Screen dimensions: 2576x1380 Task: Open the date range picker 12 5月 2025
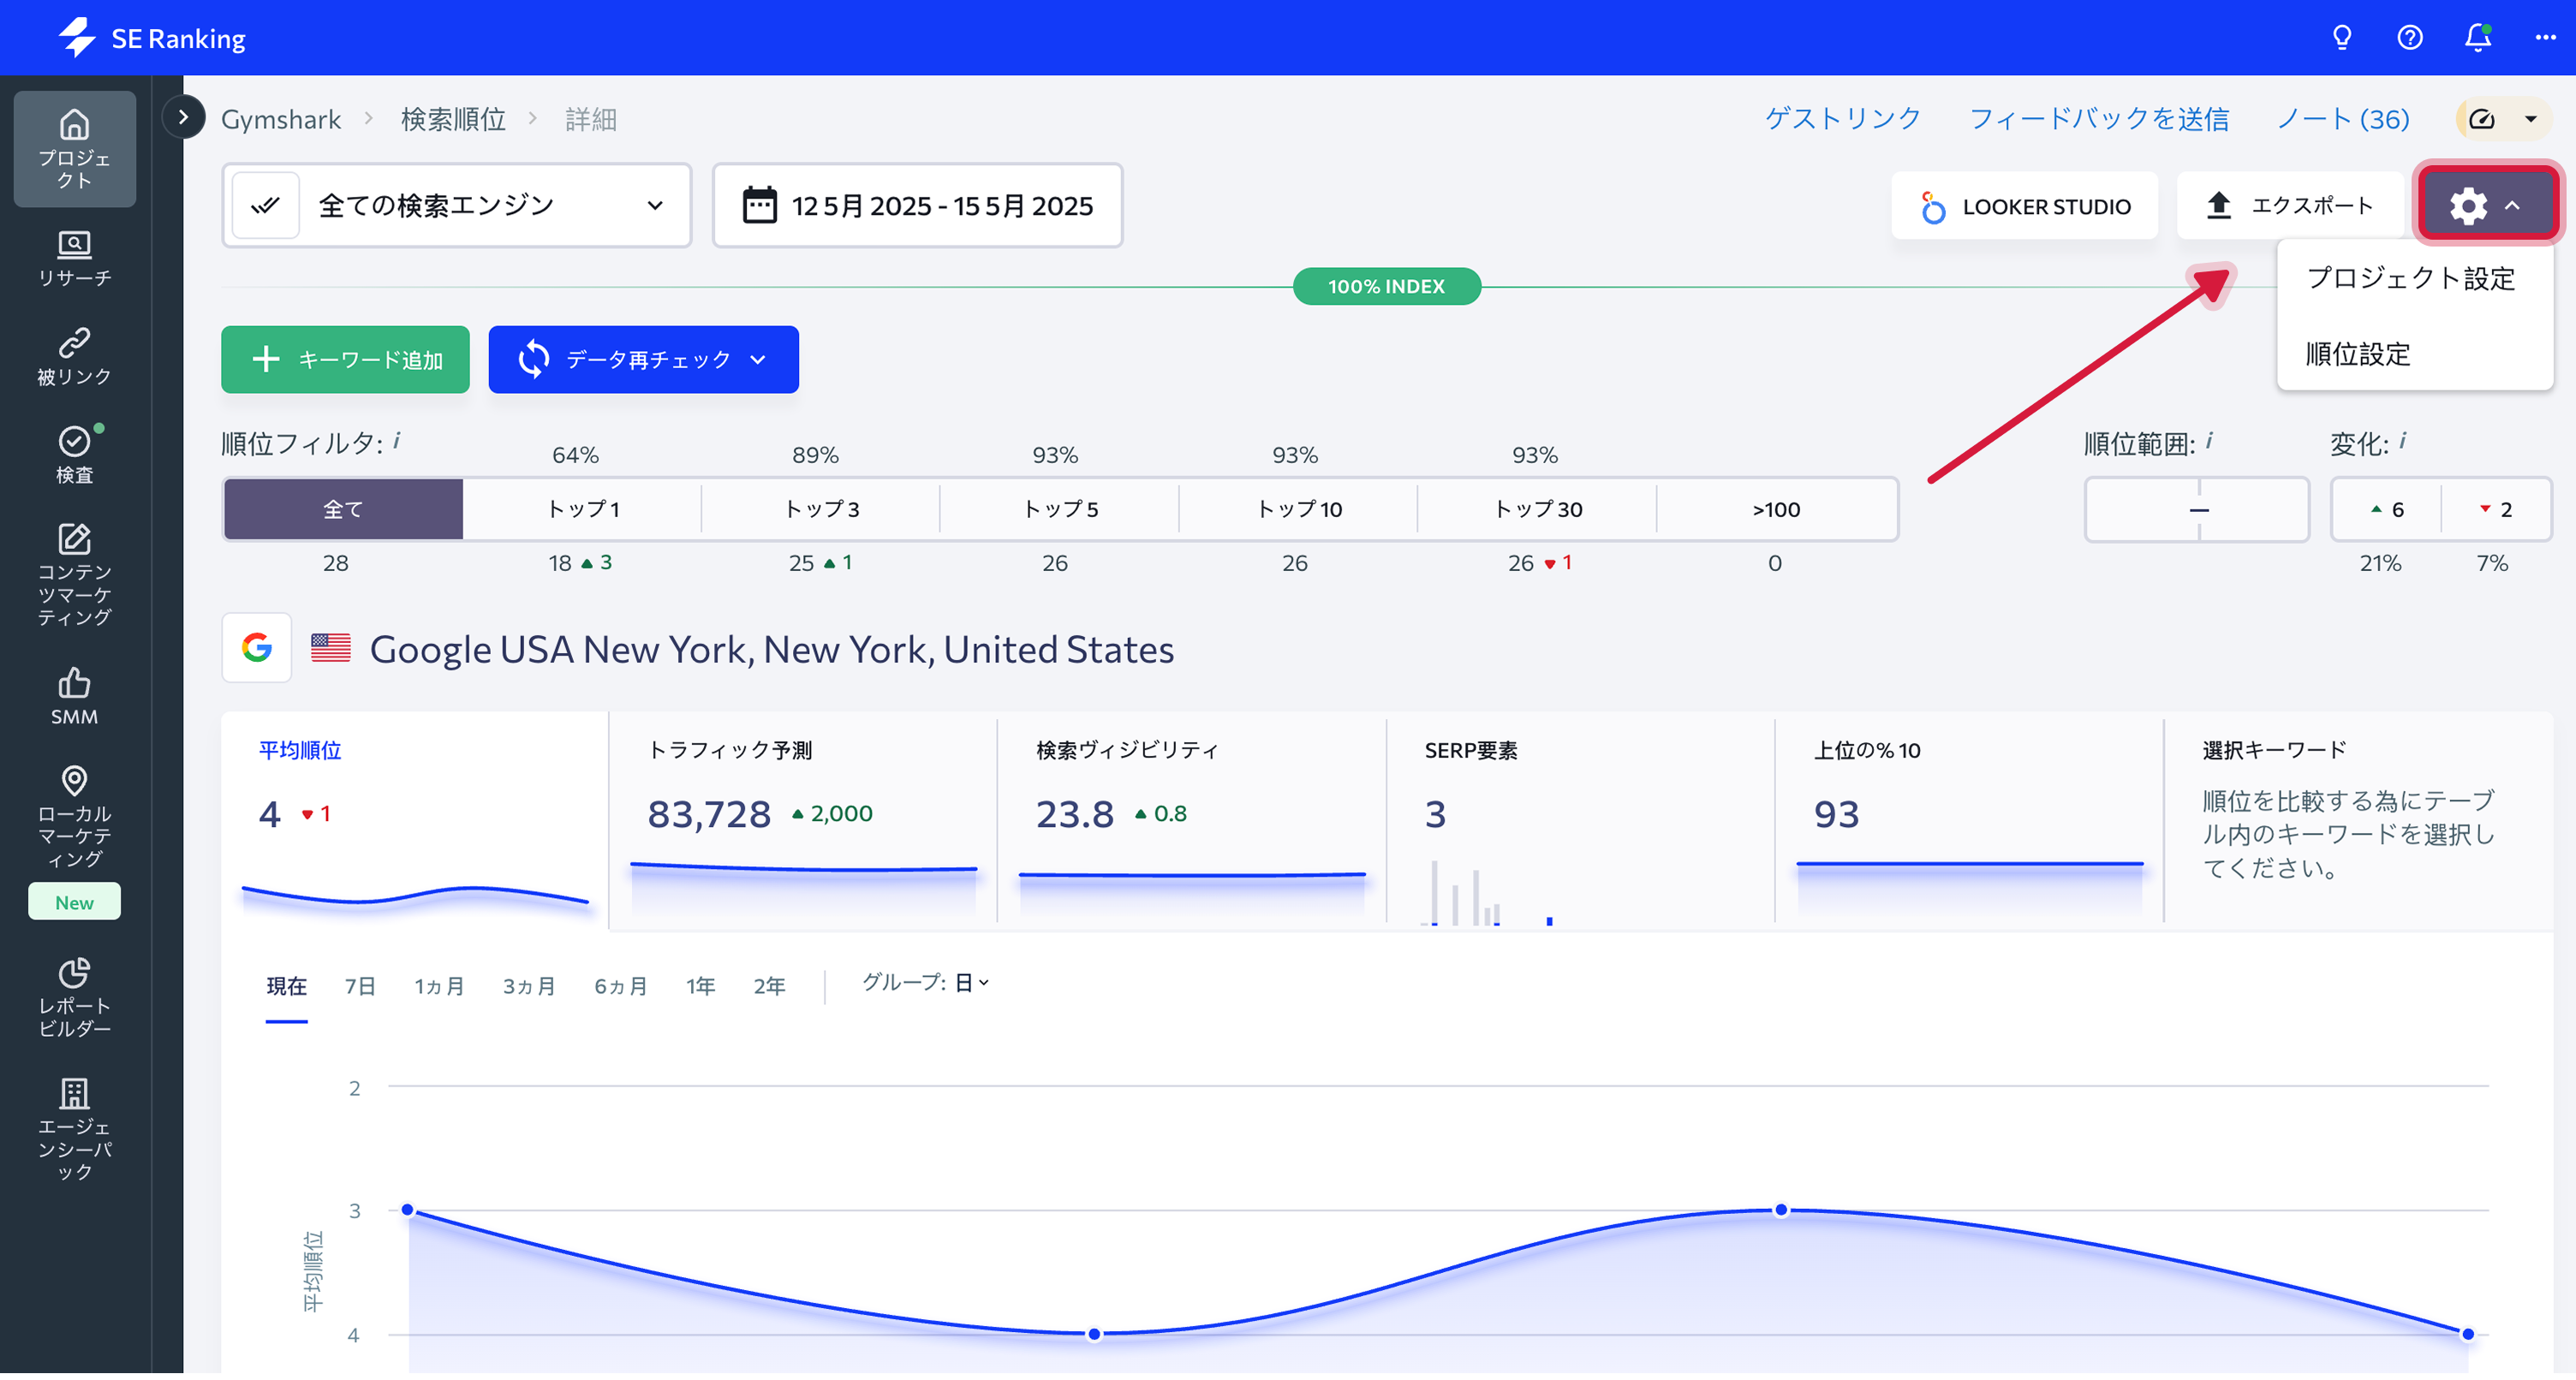918,206
